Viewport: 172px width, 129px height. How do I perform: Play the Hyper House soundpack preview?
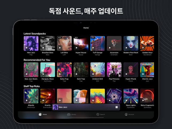(x=77, y=48)
